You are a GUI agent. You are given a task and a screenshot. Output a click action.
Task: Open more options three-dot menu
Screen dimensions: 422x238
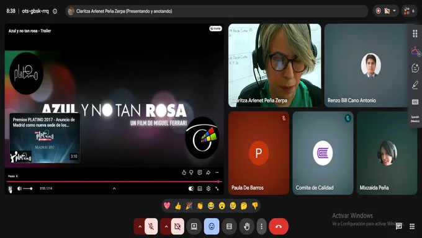[x=261, y=226]
